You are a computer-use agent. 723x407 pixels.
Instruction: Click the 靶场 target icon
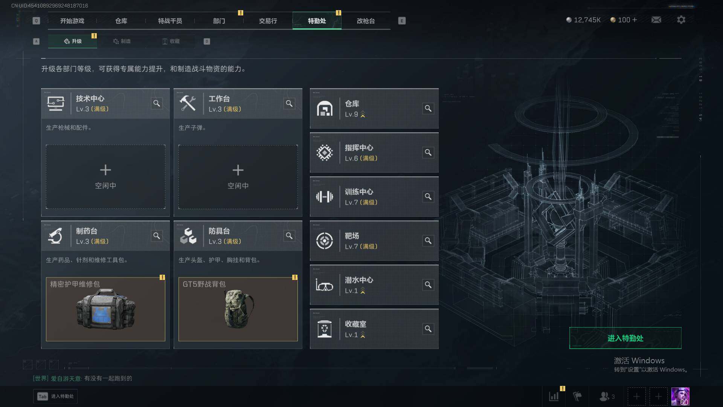point(324,241)
